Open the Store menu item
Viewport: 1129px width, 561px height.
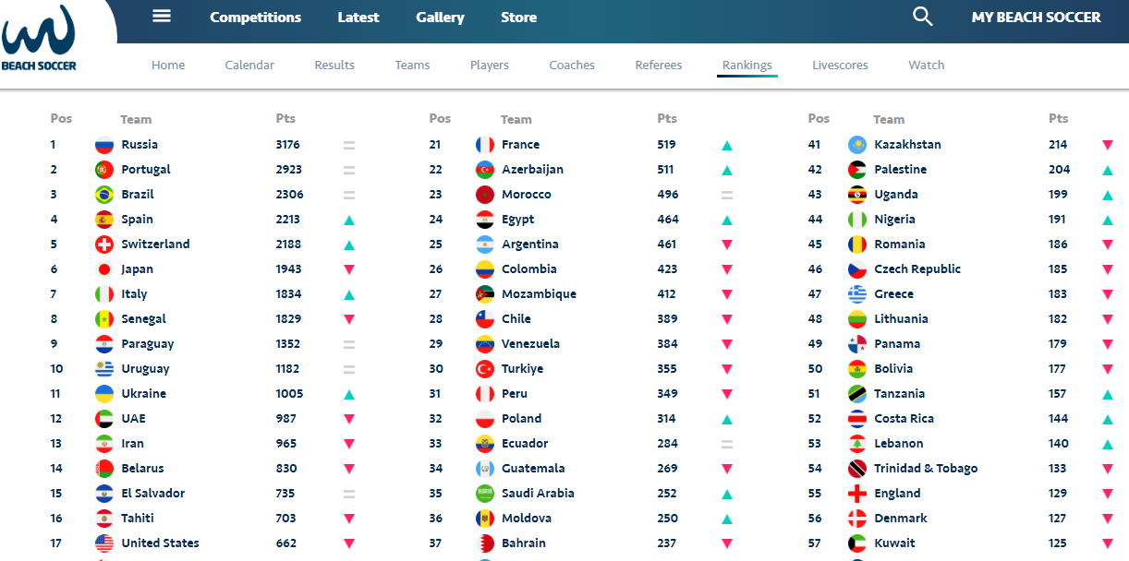point(519,18)
